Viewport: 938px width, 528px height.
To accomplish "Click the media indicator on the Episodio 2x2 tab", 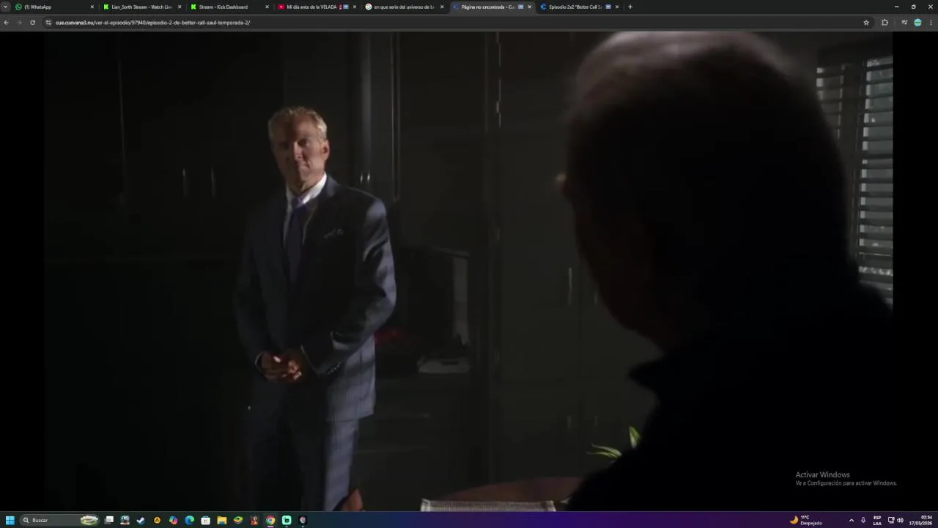I will tap(608, 7).
